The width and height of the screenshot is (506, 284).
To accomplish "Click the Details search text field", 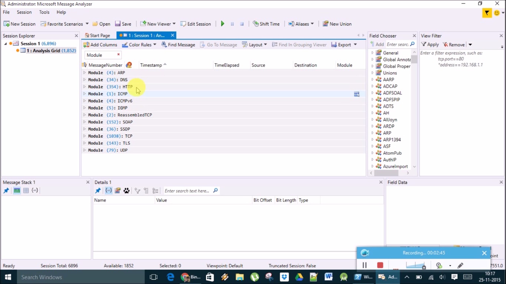I will 188,191.
